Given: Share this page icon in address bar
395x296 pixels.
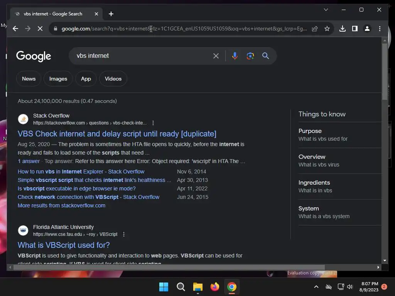Looking at the screenshot, I should tap(315, 29).
